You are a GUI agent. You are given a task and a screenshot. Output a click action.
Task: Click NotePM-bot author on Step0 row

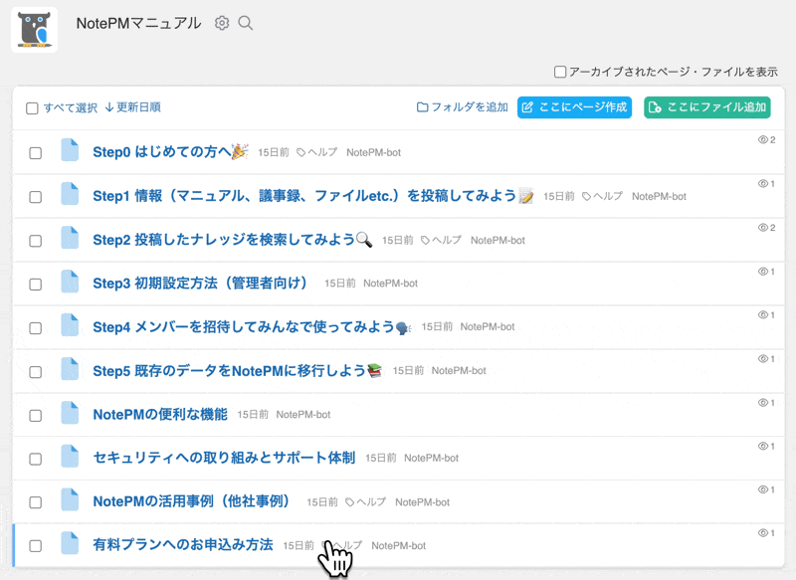374,152
